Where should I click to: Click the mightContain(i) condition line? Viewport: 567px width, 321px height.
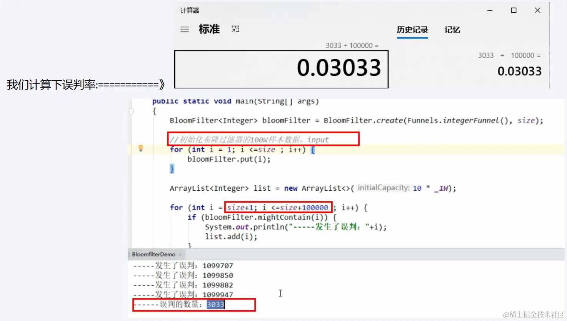(262, 217)
